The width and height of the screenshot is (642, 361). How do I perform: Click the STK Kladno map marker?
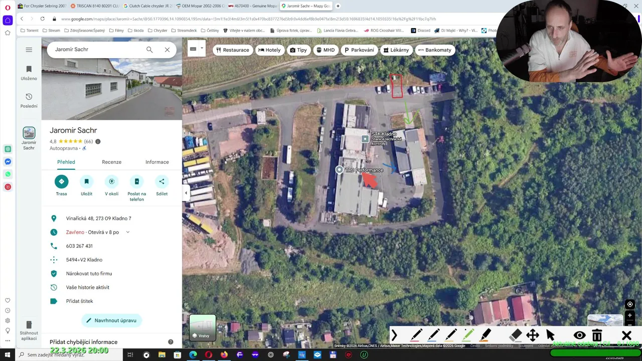click(365, 139)
